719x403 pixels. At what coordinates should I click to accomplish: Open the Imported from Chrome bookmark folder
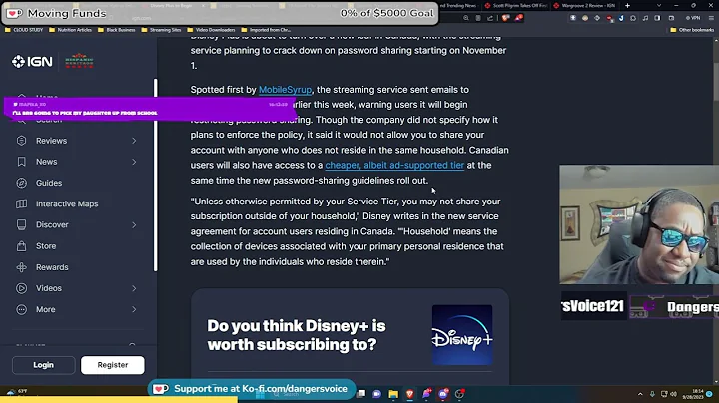(266, 30)
